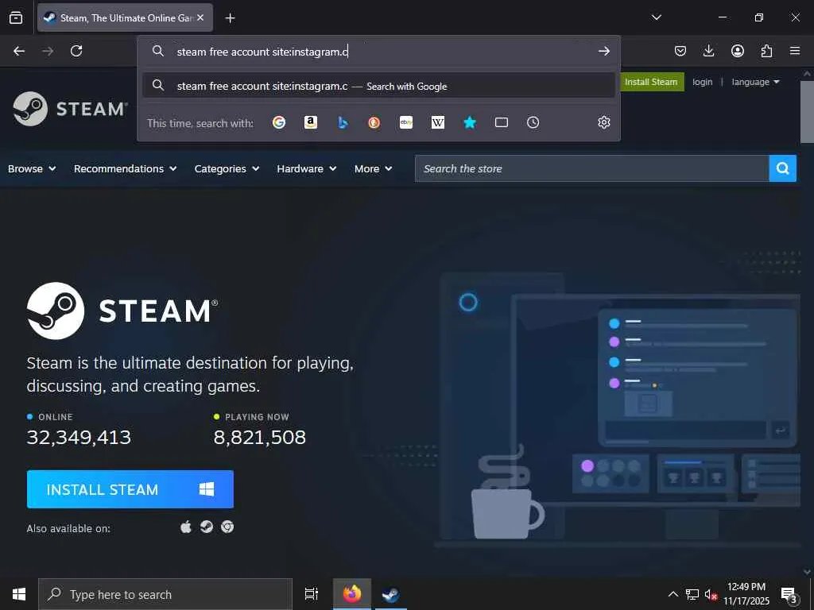Click into the address bar text field
Image resolution: width=814 pixels, height=610 pixels.
pos(384,52)
